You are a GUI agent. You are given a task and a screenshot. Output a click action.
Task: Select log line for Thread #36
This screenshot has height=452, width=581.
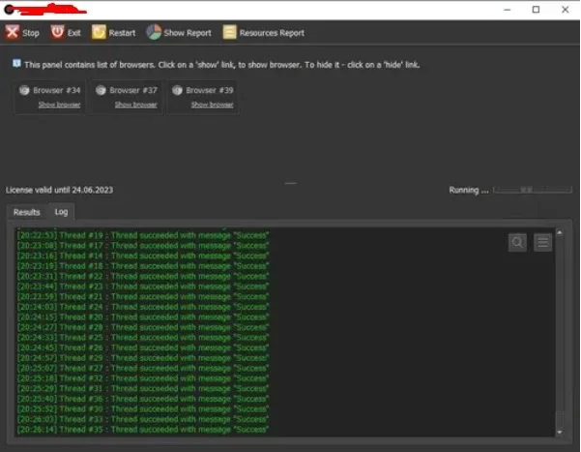click(x=143, y=399)
